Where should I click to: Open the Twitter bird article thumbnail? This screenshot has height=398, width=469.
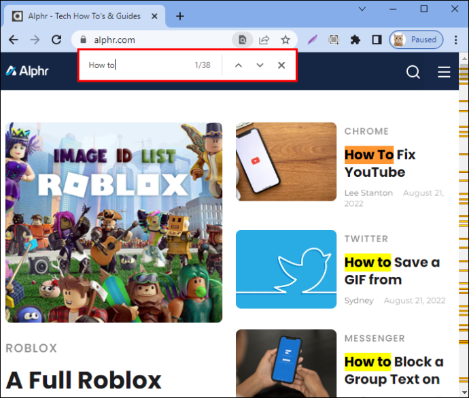point(286,269)
